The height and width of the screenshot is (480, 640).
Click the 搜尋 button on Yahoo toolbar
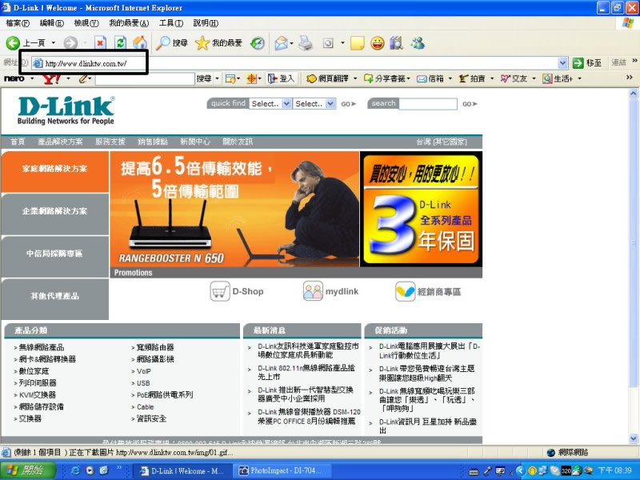pyautogui.click(x=204, y=78)
